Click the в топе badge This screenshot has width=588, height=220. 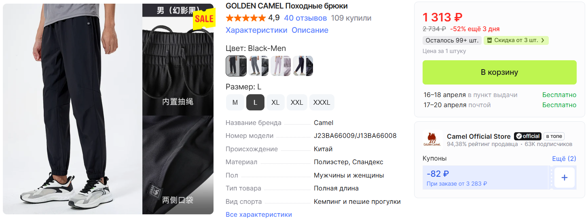[554, 136]
